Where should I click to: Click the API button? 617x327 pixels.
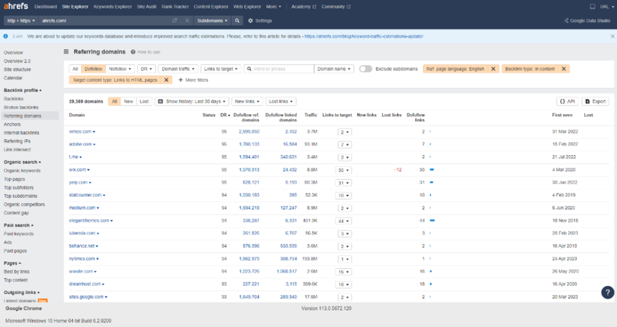(568, 101)
